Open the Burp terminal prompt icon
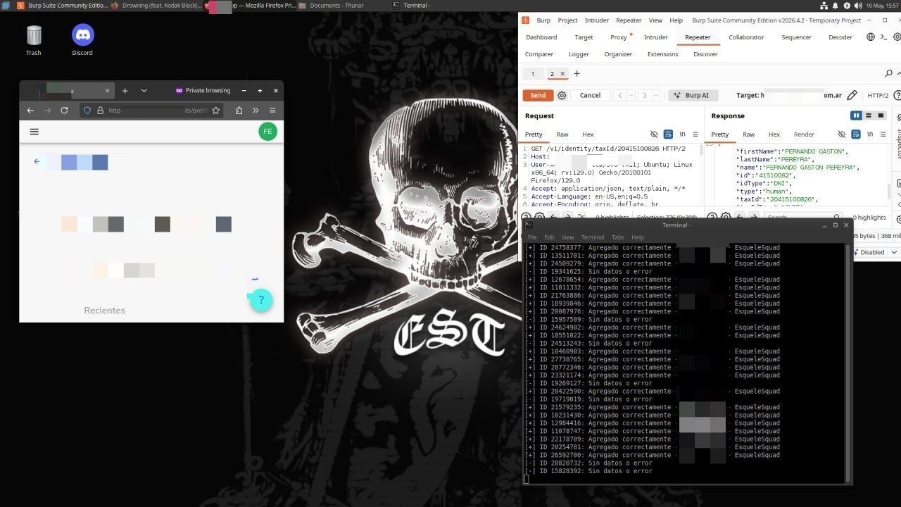 tap(883, 37)
